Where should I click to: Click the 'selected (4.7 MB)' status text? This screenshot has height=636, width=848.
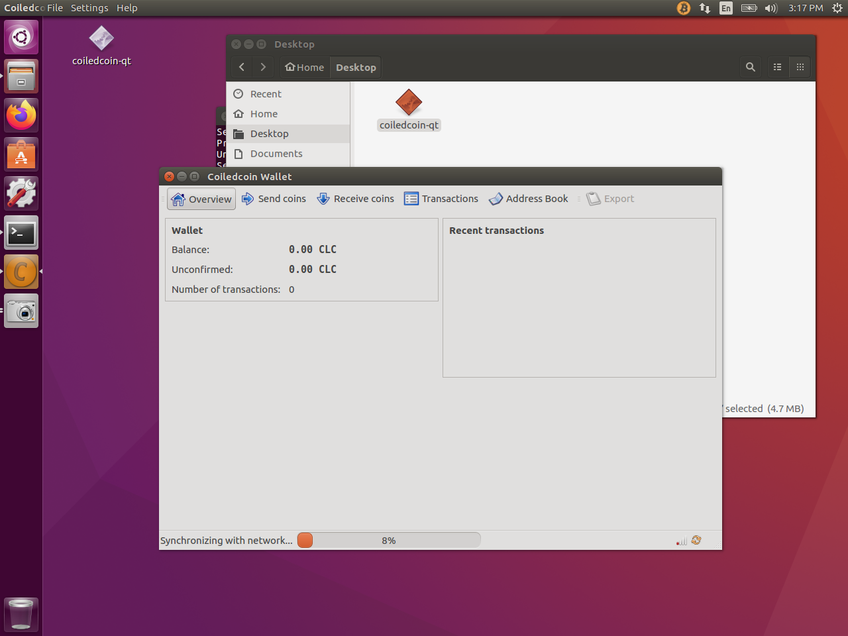pos(765,409)
